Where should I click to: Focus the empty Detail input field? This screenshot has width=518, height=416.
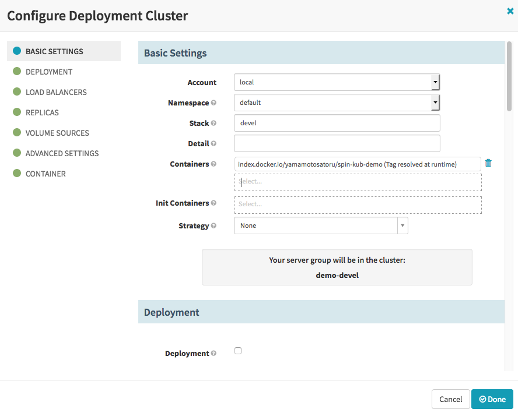(337, 143)
